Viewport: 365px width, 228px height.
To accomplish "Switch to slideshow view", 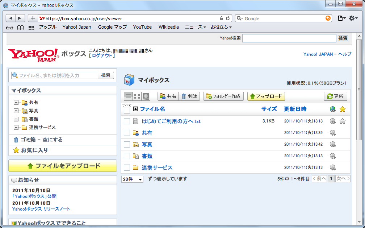I will 146,96.
